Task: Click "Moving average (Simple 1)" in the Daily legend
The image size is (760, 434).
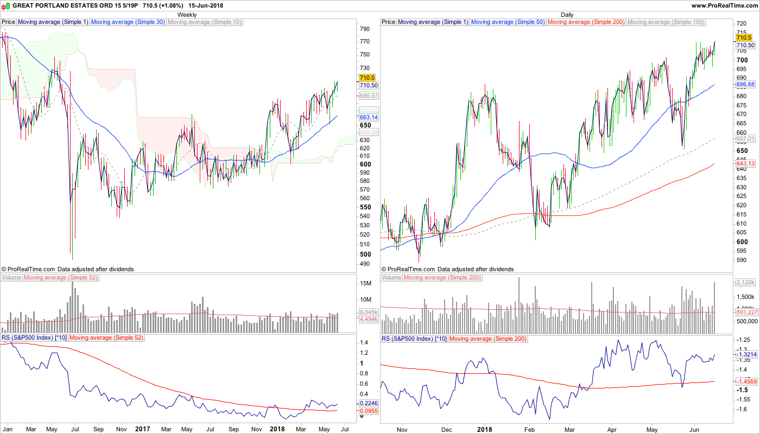Action: [433, 22]
